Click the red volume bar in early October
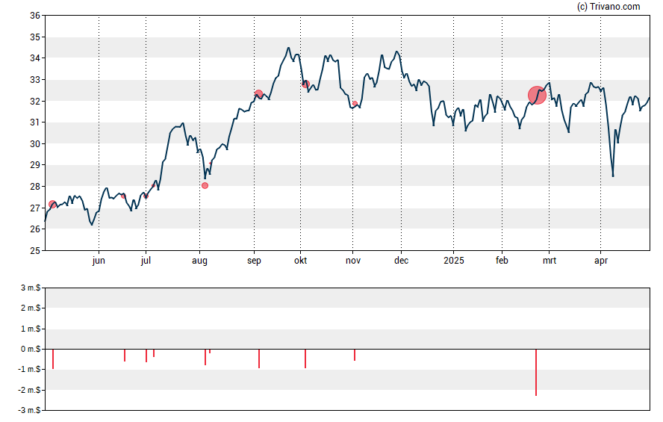The width and height of the screenshot is (663, 422). point(305,359)
